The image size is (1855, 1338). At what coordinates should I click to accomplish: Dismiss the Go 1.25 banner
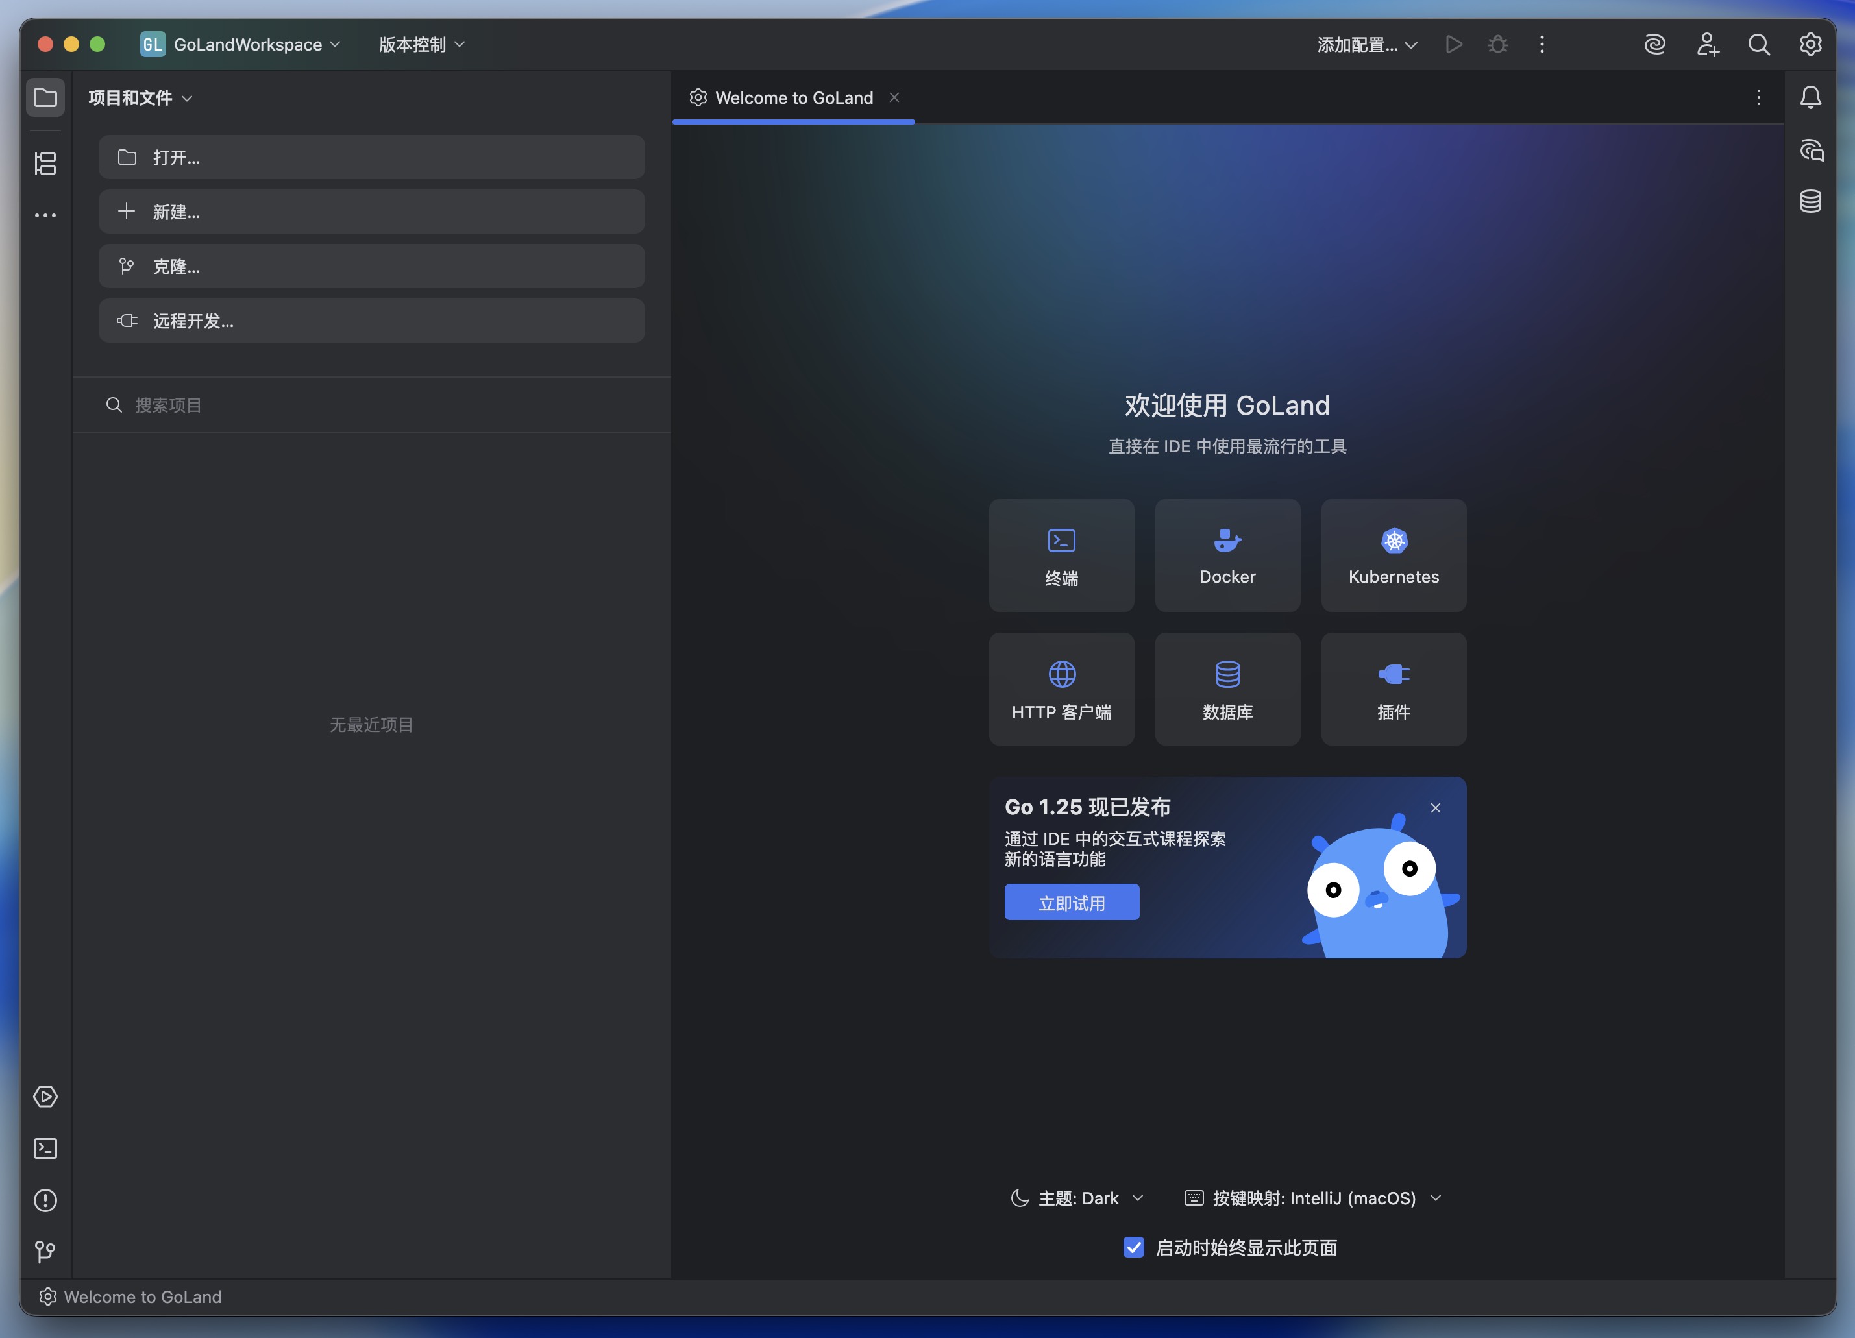1436,808
